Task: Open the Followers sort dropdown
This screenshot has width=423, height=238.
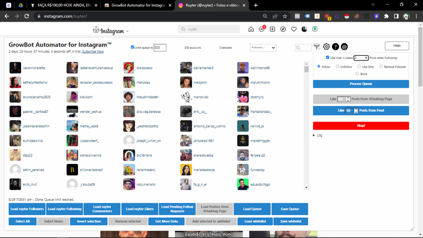Action: (x=263, y=47)
